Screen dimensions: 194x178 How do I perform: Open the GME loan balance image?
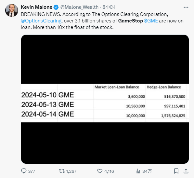(105, 99)
